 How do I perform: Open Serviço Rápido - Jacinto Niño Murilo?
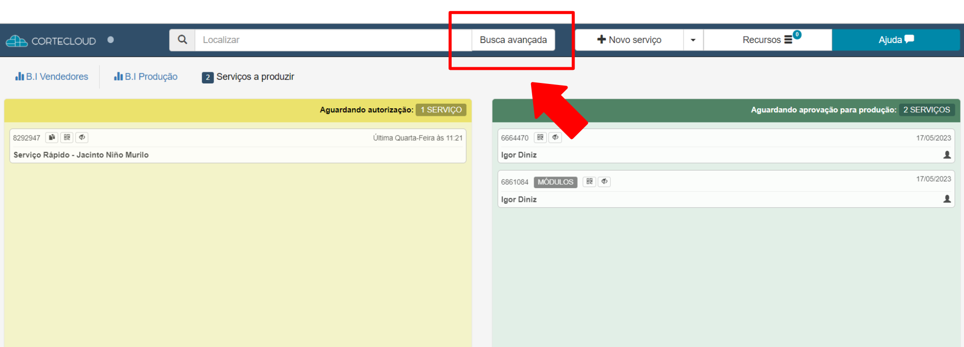click(x=81, y=155)
